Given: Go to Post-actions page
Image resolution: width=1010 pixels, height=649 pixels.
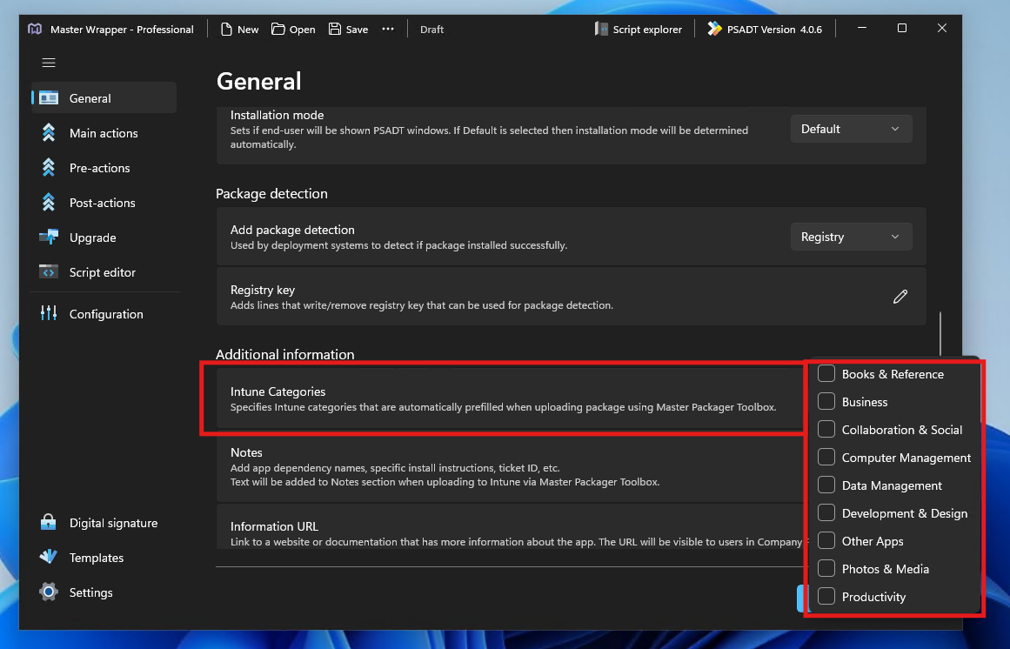Looking at the screenshot, I should click(x=104, y=202).
